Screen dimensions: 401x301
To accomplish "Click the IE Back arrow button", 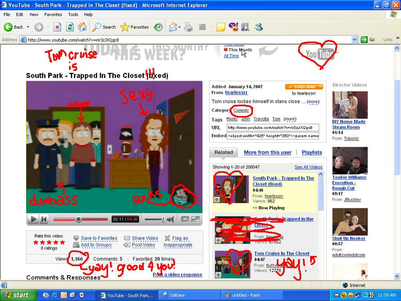I will pyautogui.click(x=8, y=27).
